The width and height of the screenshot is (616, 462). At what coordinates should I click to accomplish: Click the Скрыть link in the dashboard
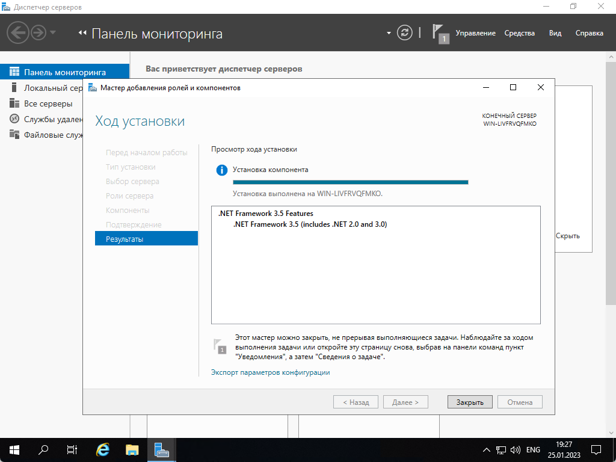[x=567, y=236]
